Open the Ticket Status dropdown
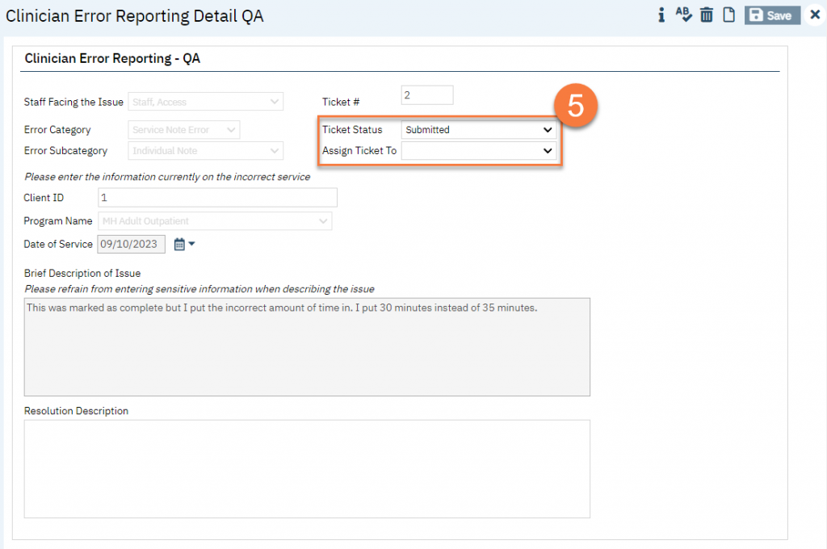 click(478, 130)
